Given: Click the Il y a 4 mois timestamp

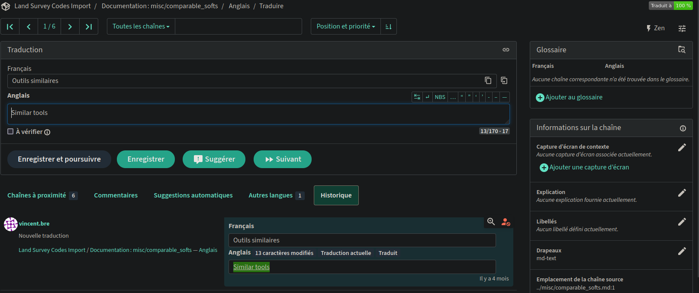Looking at the screenshot, I should coord(494,279).
